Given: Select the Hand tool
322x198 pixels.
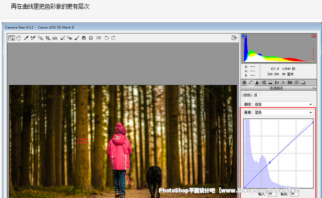Looking at the screenshot, I should pos(19,38).
